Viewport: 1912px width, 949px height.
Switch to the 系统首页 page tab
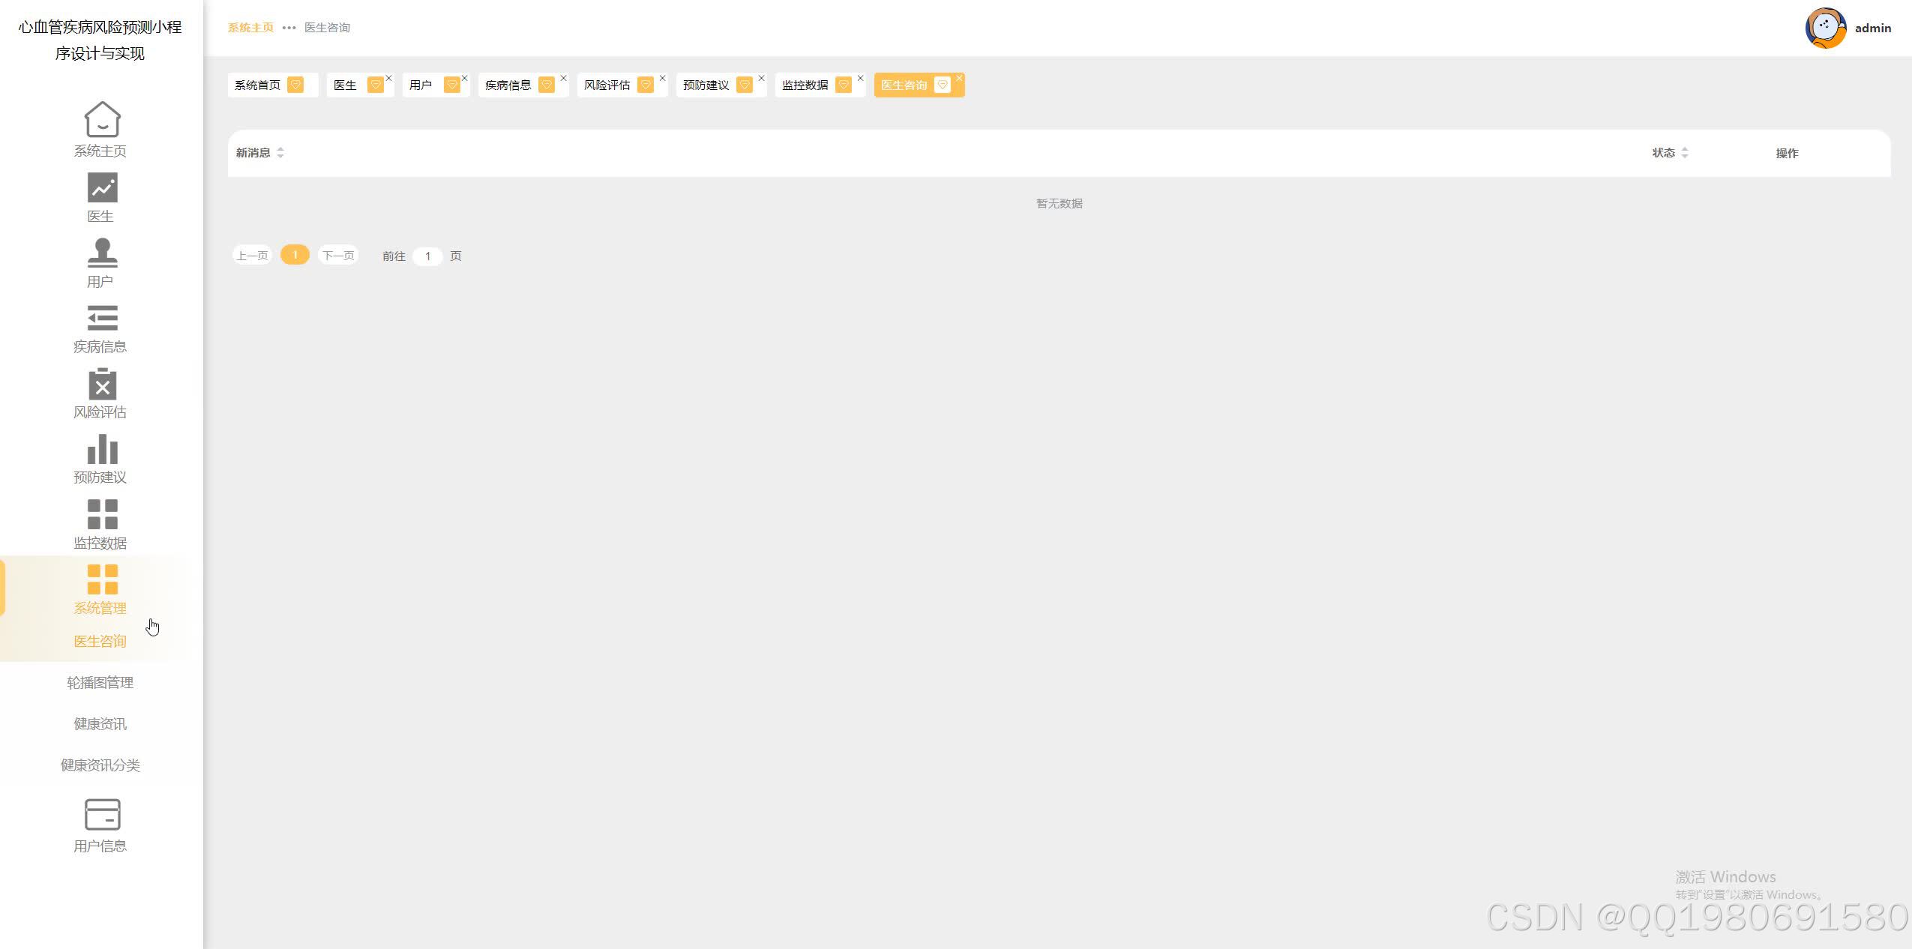coord(258,85)
